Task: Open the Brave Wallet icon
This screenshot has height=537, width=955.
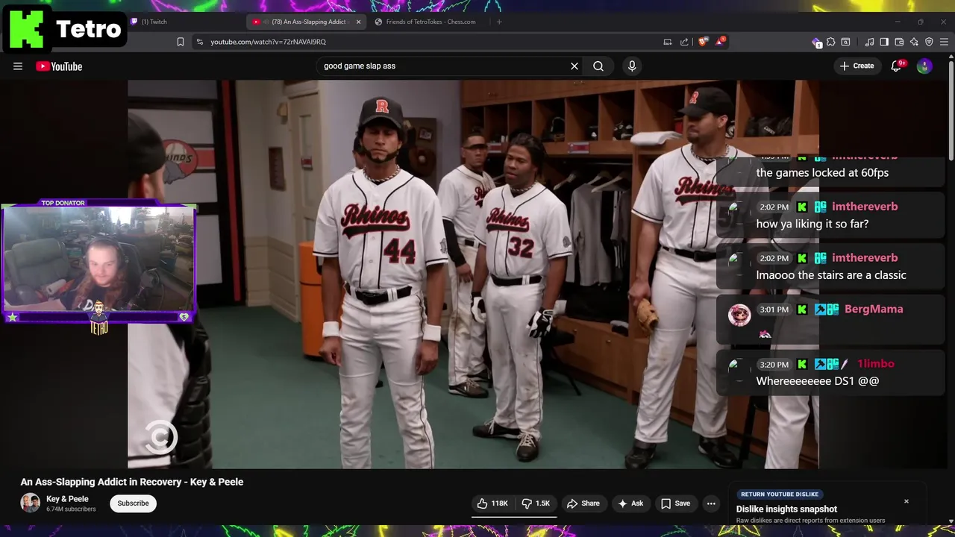Action: pos(899,42)
